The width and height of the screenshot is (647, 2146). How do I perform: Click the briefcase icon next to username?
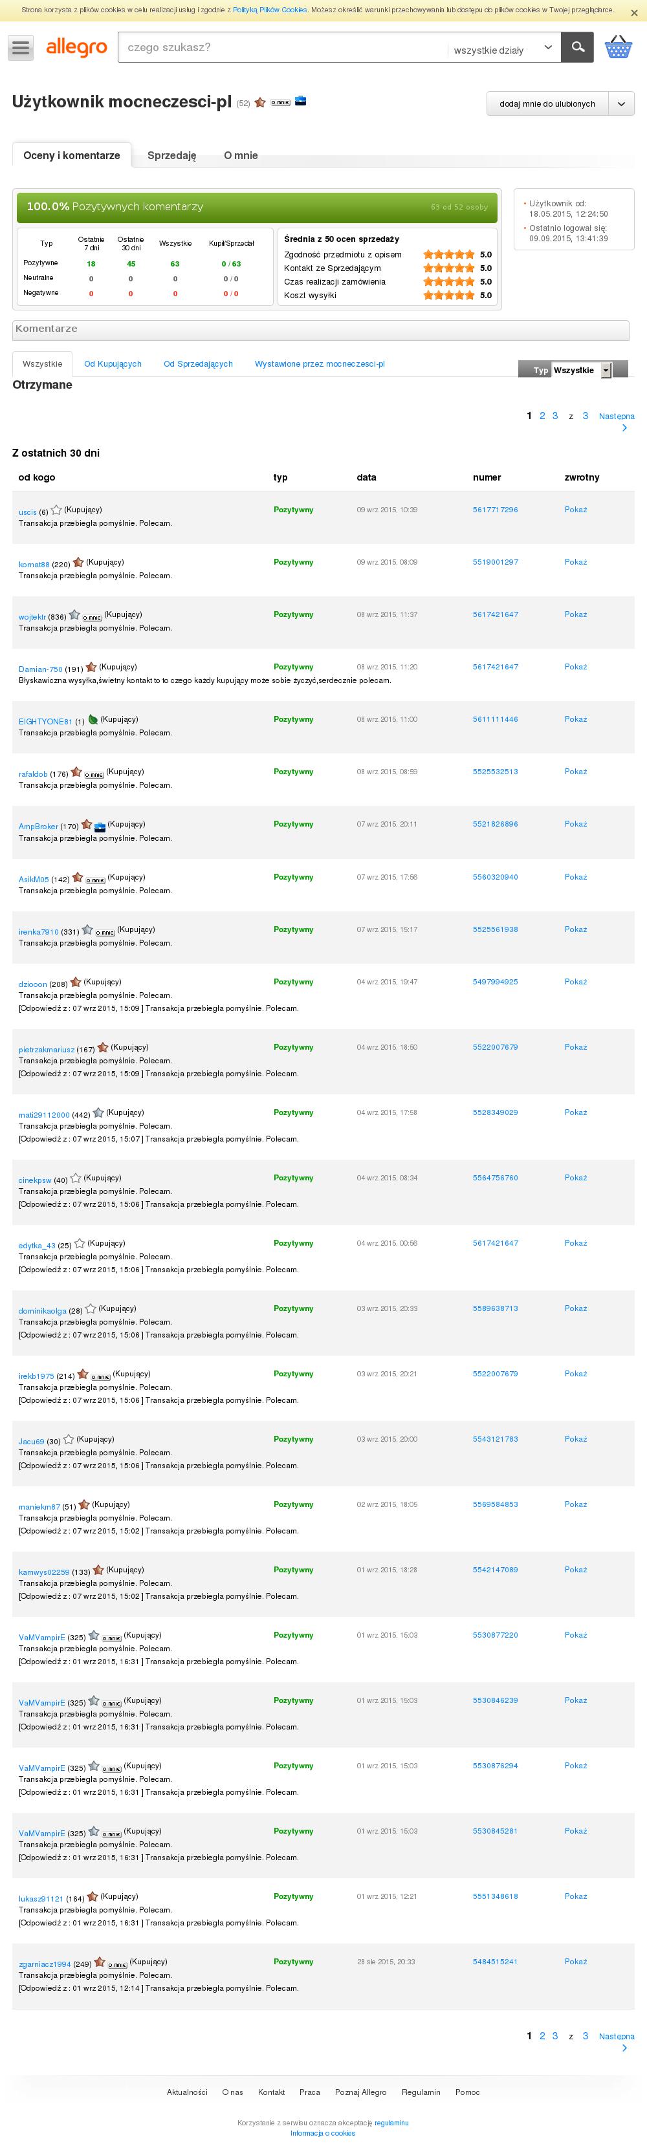[x=302, y=102]
